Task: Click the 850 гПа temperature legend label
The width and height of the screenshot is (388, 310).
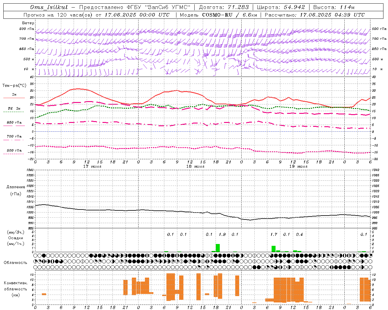Action: click(14, 123)
